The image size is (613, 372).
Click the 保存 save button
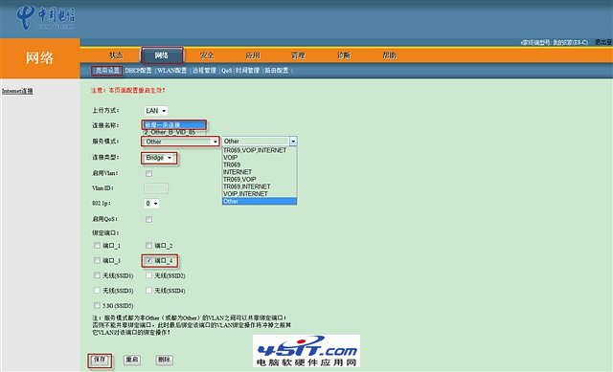tap(100, 360)
